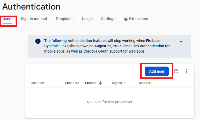Click the Identifier column header
The height and width of the screenshot is (121, 200).
point(38,83)
